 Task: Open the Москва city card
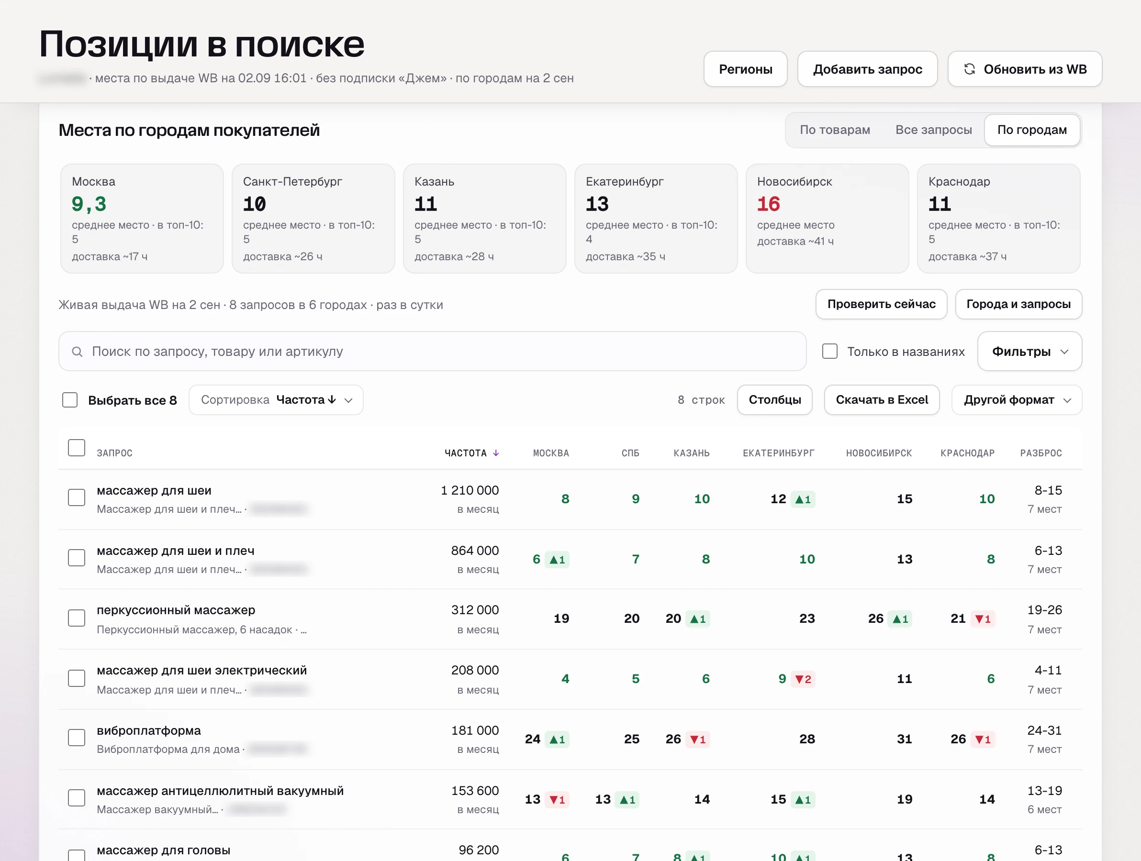point(142,219)
